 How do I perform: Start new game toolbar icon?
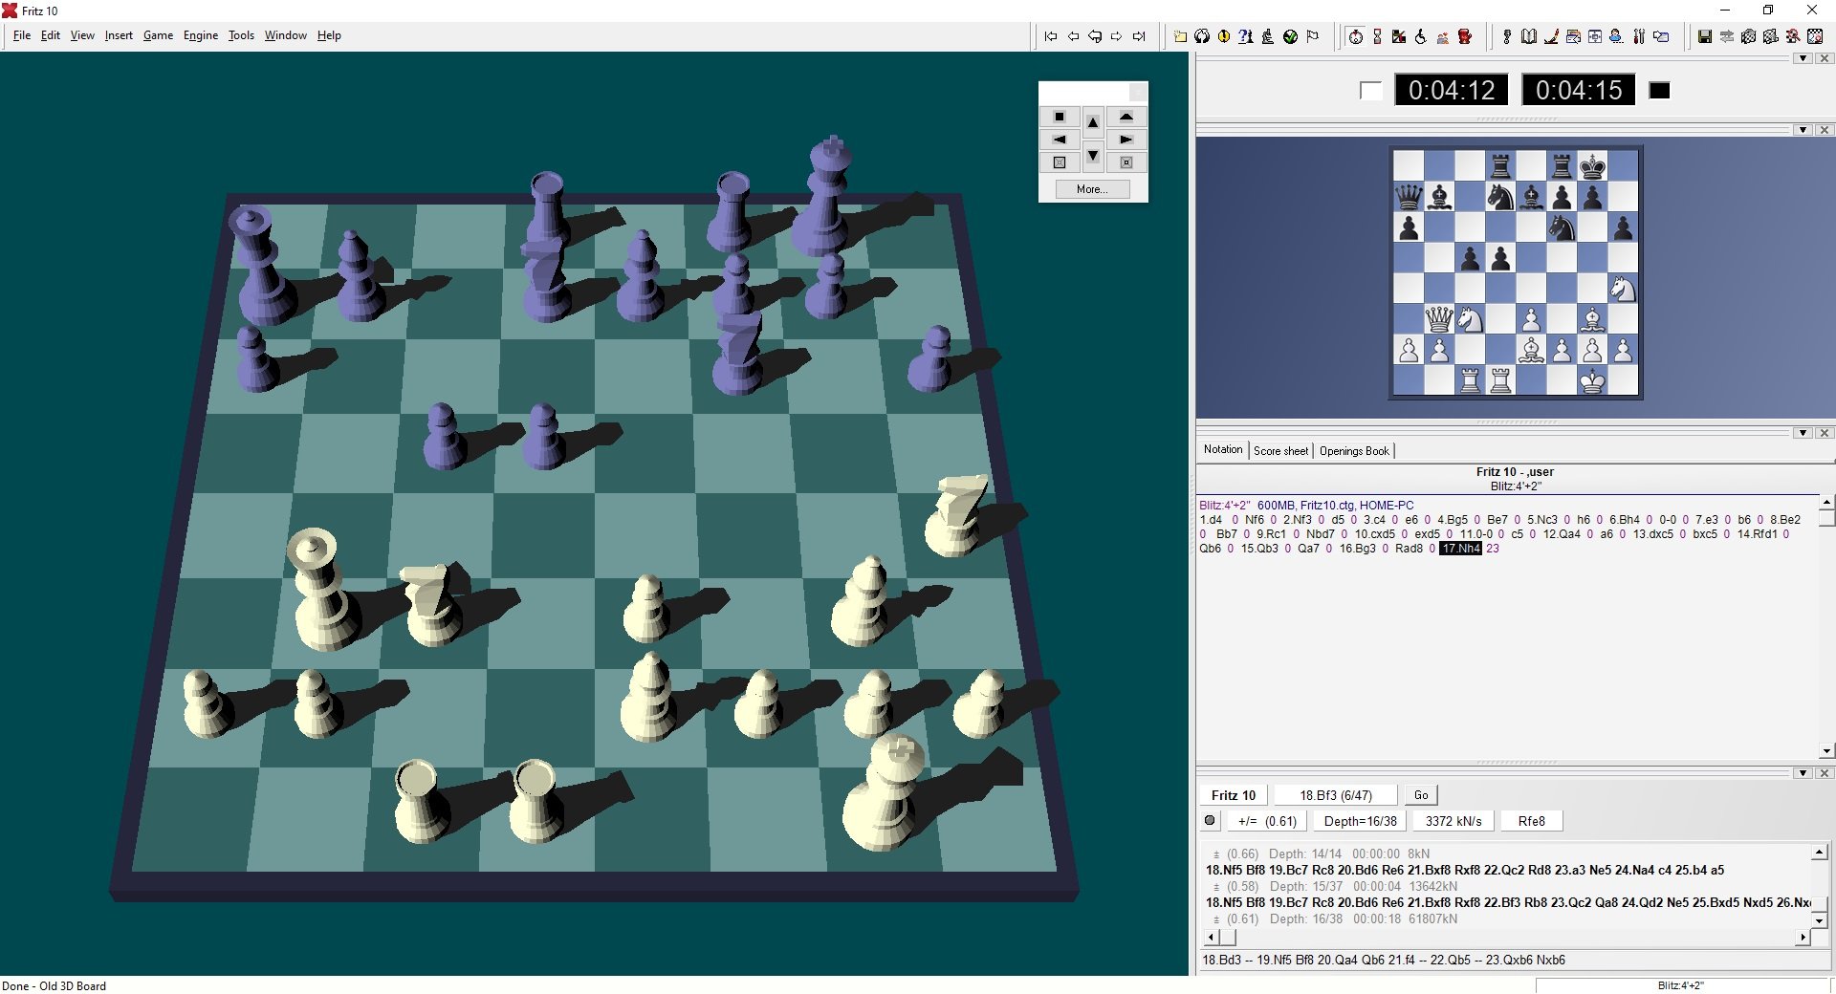click(1180, 36)
